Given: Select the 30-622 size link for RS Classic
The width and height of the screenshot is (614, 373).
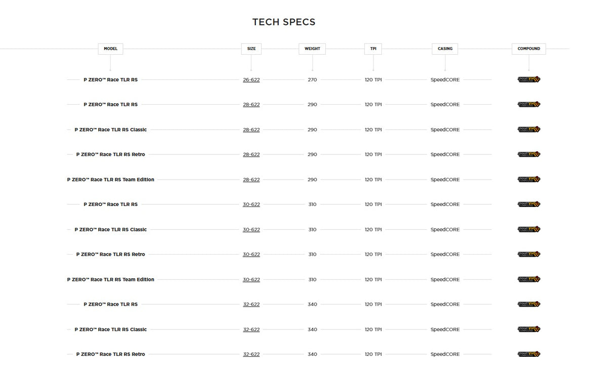Looking at the screenshot, I should click(x=251, y=230).
